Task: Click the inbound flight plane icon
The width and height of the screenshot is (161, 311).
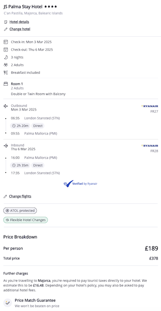Action: click(6, 146)
